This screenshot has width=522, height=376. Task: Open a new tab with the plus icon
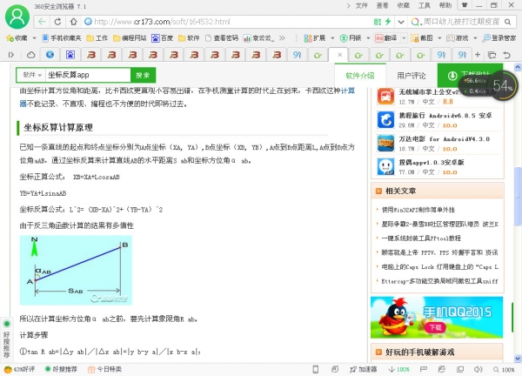click(478, 54)
